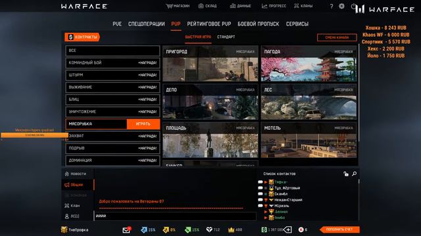The width and height of the screenshot is (421, 236).
Task: Click the blue 15% booster icon
Action: 144,229
